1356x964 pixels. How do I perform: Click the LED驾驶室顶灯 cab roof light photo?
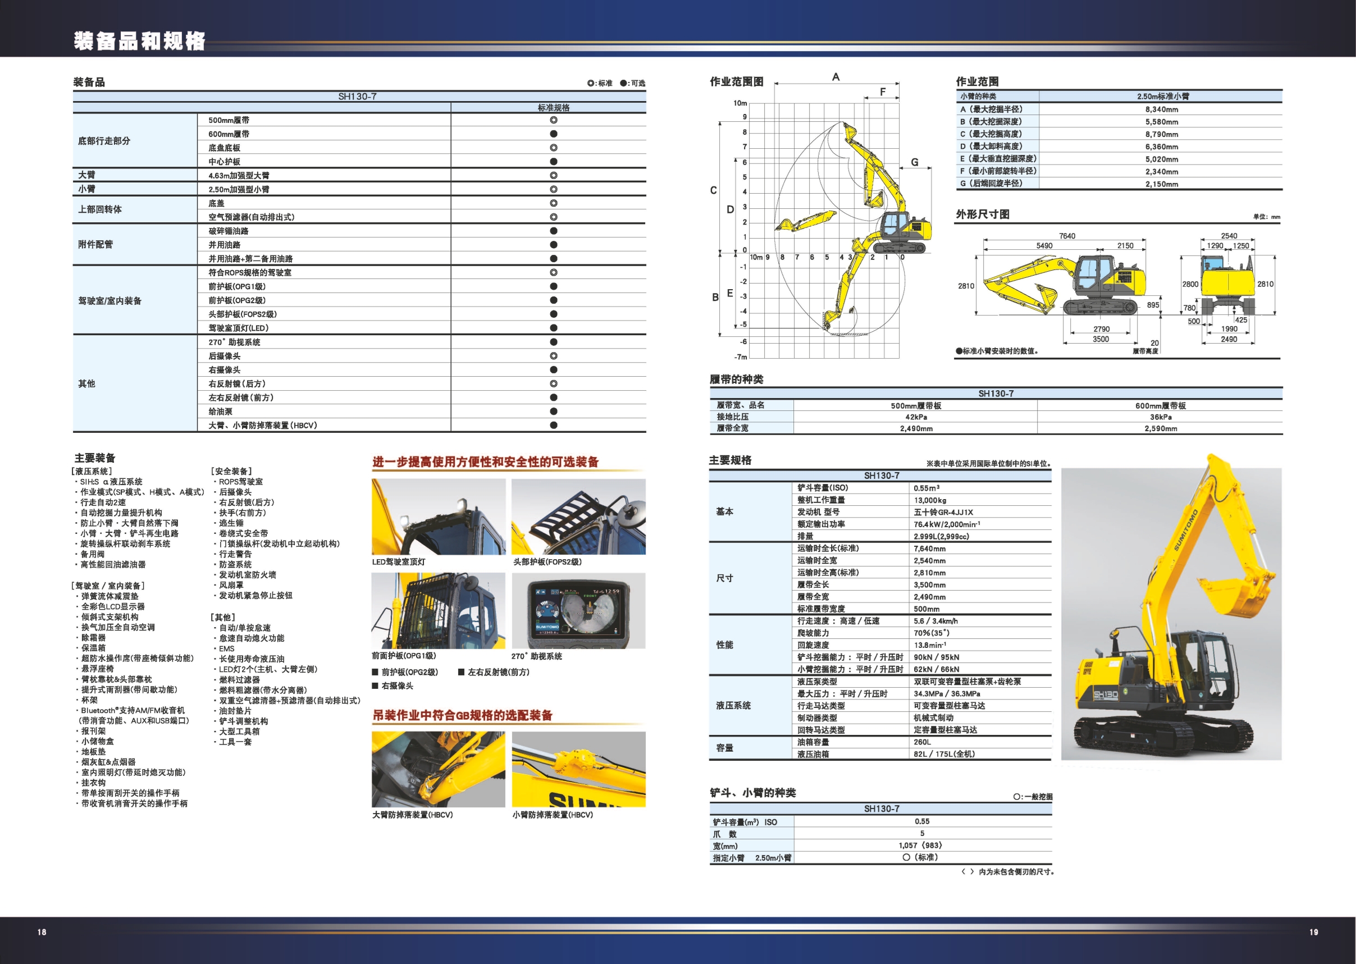click(439, 517)
